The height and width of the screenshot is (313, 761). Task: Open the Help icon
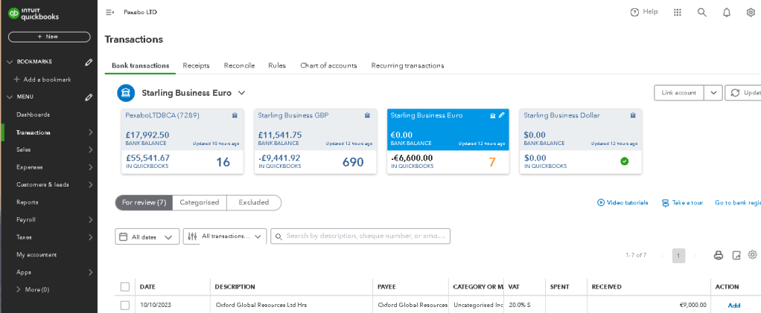pos(634,13)
